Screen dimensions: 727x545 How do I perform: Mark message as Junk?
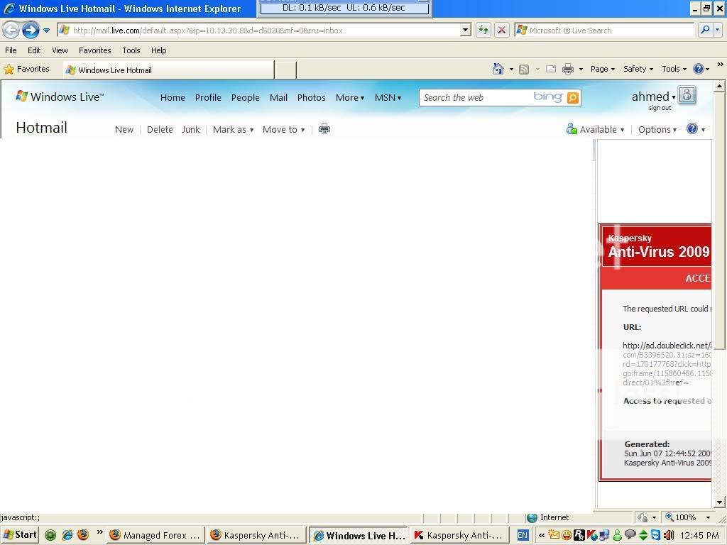point(190,130)
